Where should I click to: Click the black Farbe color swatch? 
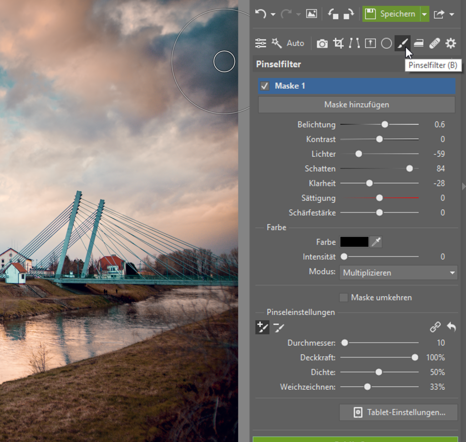click(354, 242)
